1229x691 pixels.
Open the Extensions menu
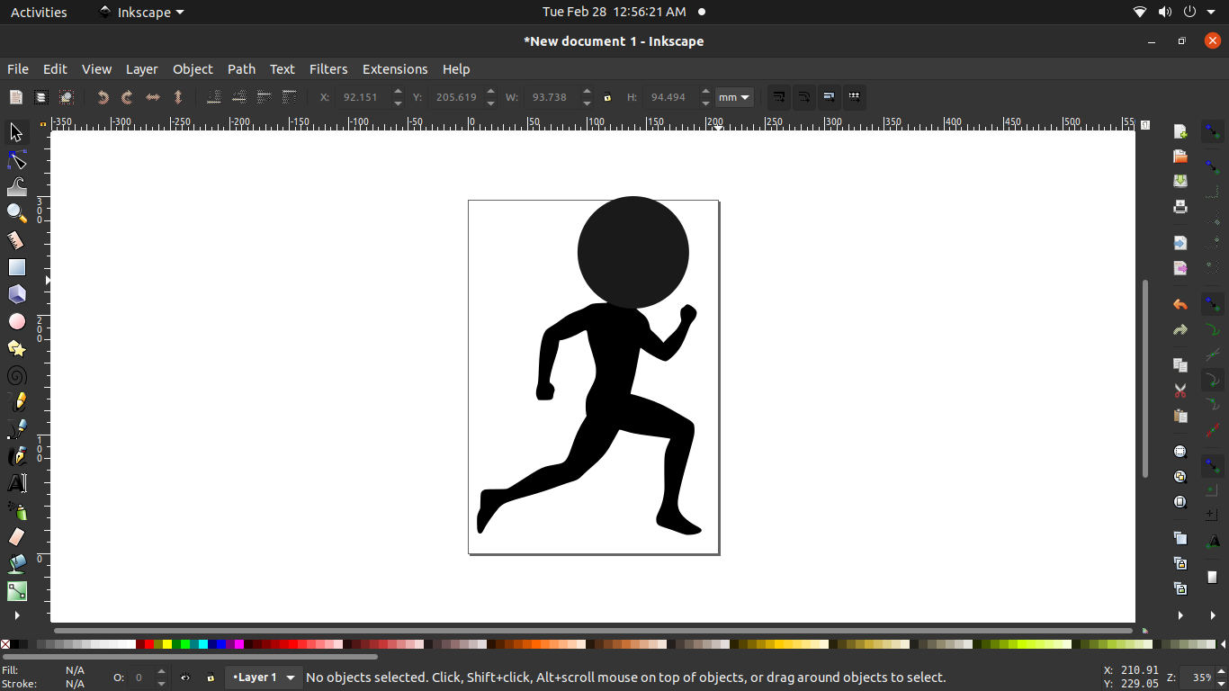click(395, 69)
